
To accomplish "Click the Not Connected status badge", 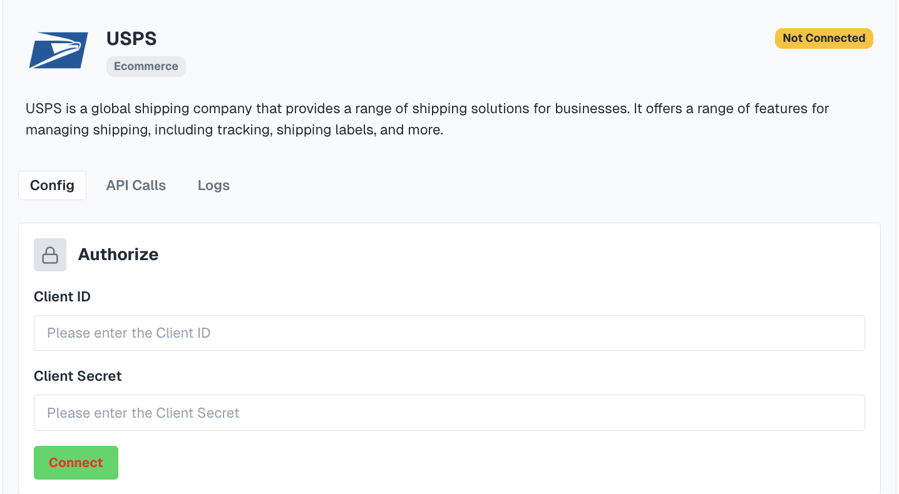I will click(x=823, y=38).
